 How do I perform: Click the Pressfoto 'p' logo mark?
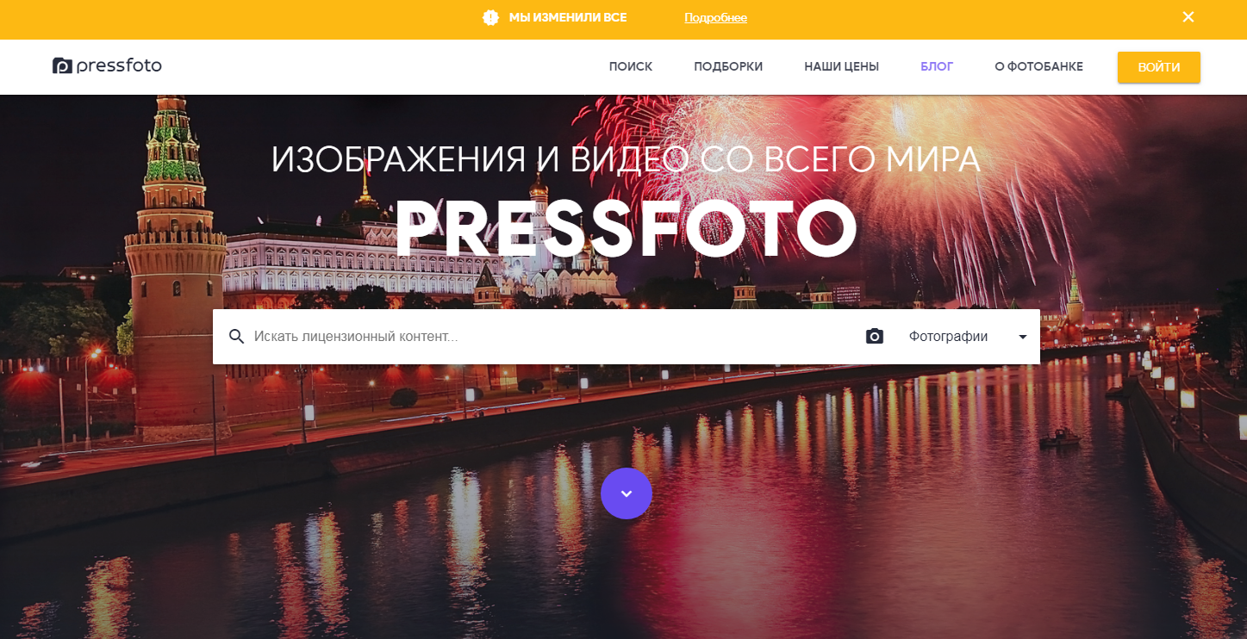click(62, 65)
